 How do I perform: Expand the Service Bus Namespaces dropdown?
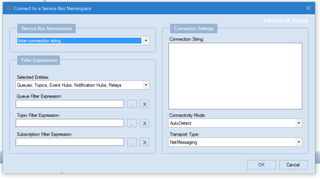[x=146, y=41]
